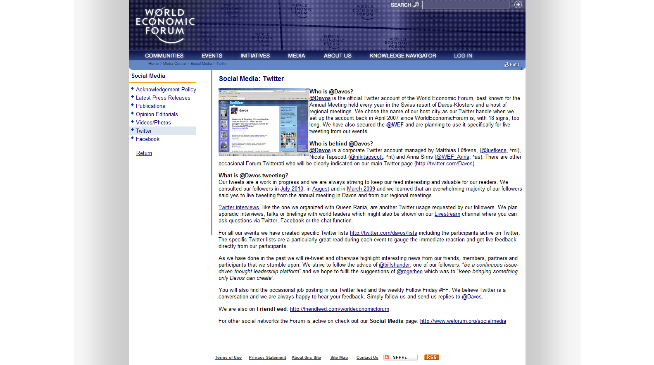Click Media Centre in the breadcrumb
This screenshot has height=365, width=654.
point(174,64)
